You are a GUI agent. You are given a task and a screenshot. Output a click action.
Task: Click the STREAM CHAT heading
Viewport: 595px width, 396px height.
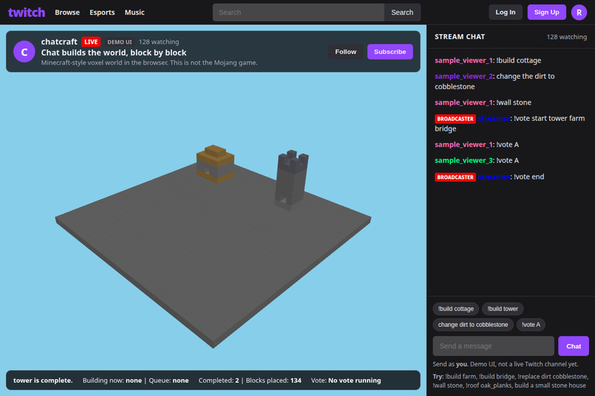tap(459, 37)
